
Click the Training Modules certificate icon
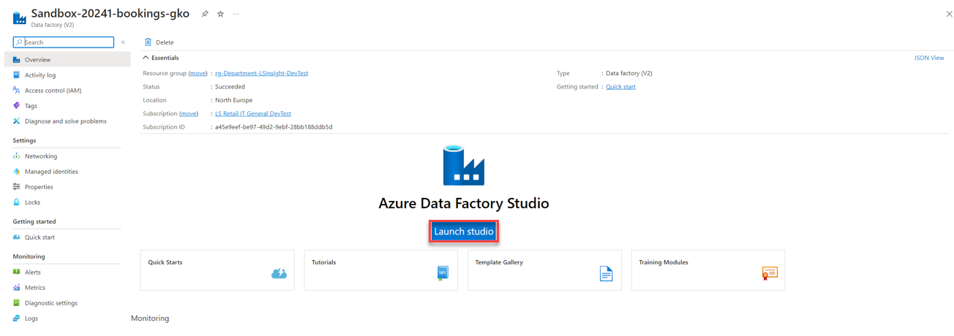point(770,274)
